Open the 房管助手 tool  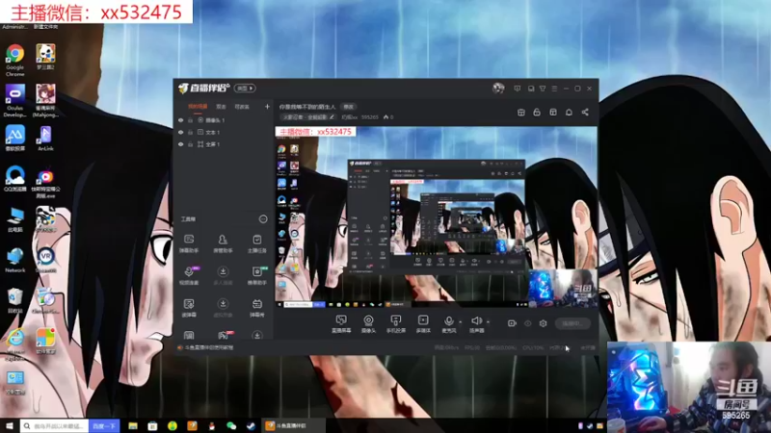[223, 243]
